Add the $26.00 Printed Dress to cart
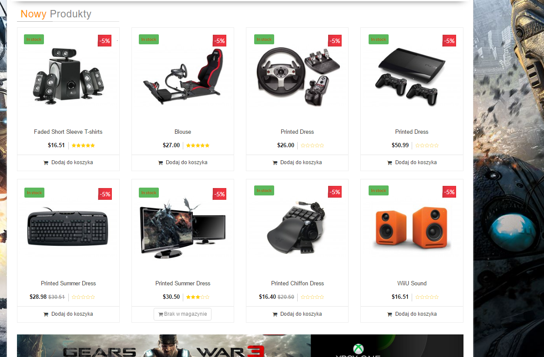The height and width of the screenshot is (357, 544). tap(297, 162)
